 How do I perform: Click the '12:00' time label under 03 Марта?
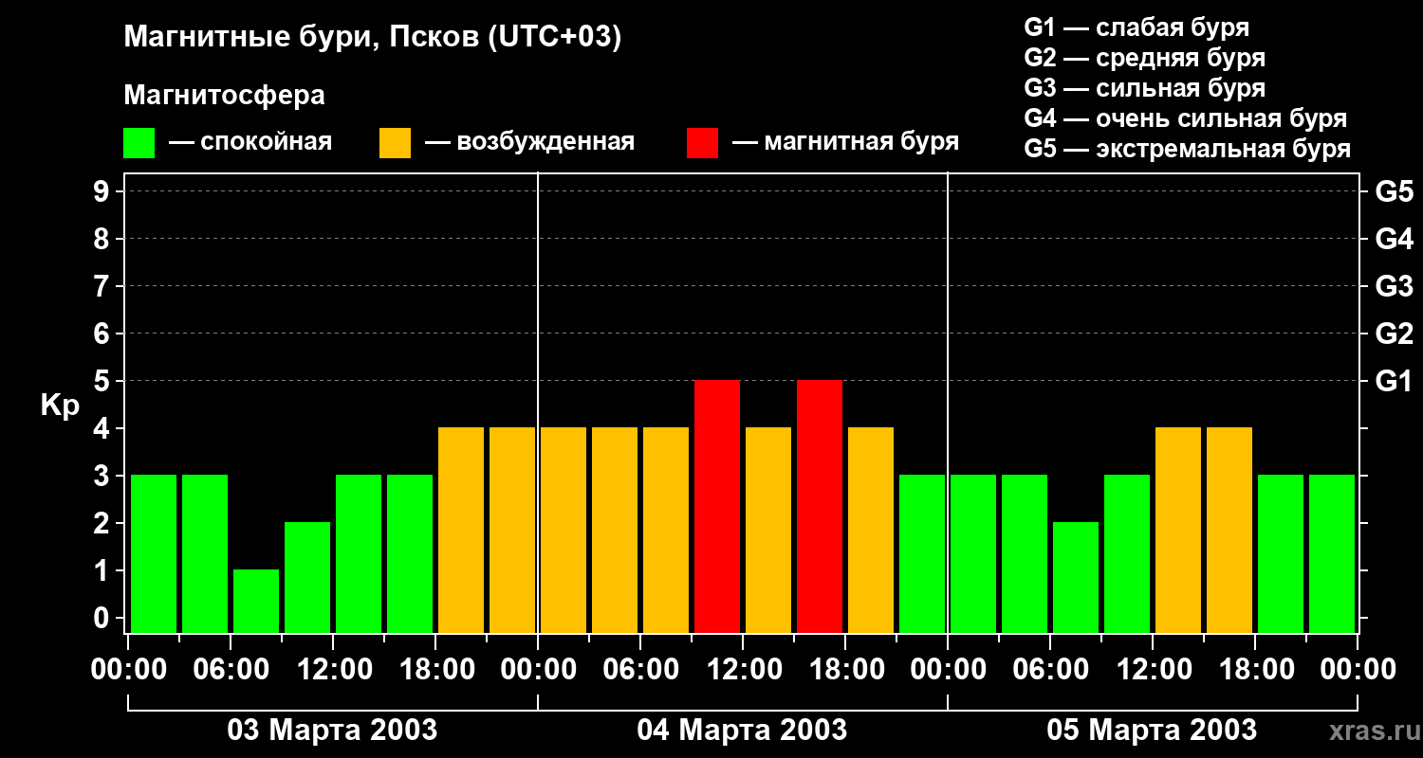click(333, 670)
